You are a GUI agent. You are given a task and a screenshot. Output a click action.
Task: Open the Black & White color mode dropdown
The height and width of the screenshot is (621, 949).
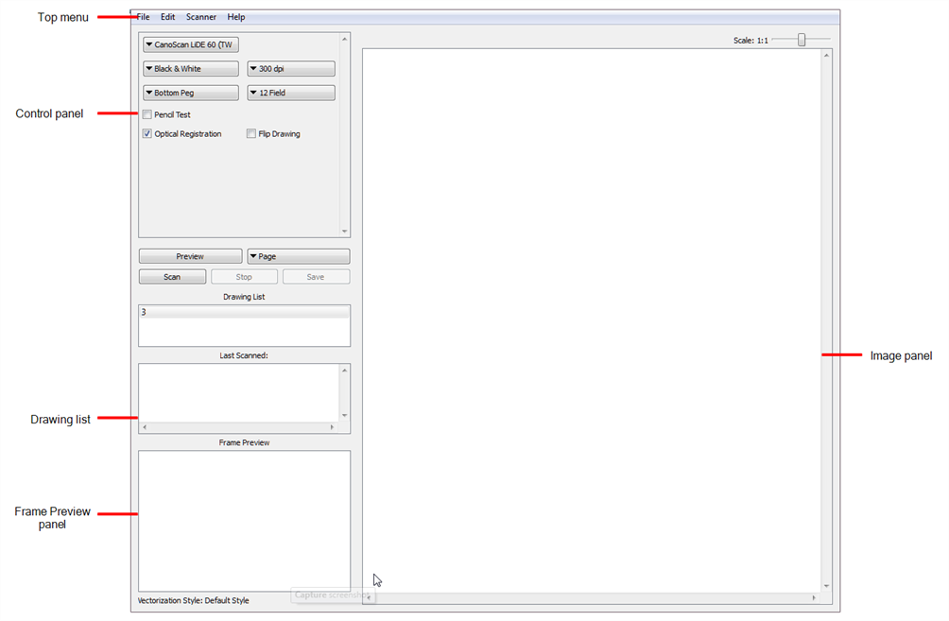pyautogui.click(x=190, y=68)
